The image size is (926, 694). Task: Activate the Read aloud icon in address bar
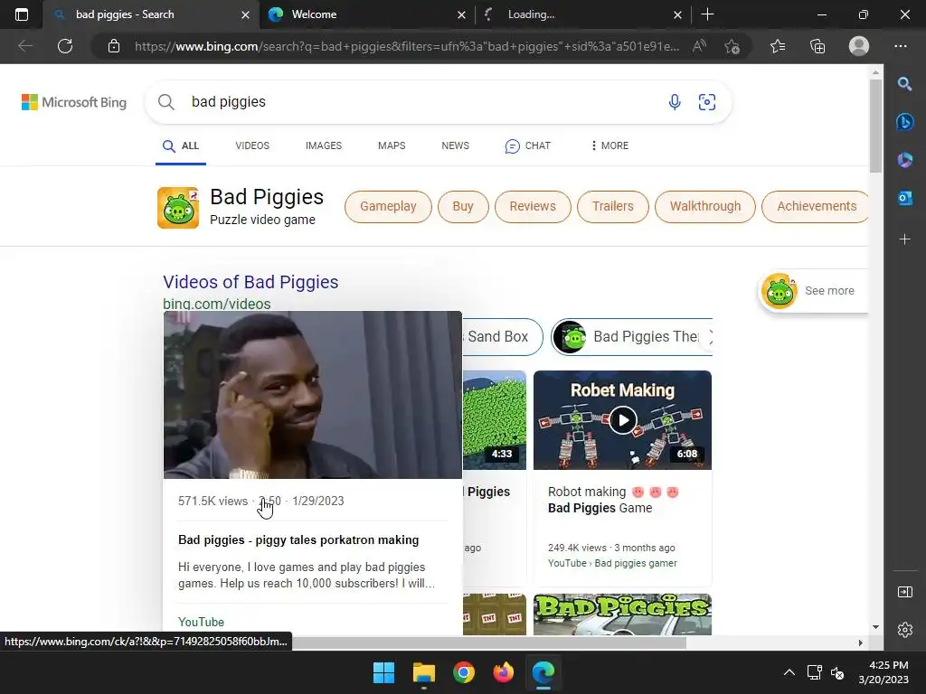click(x=699, y=46)
